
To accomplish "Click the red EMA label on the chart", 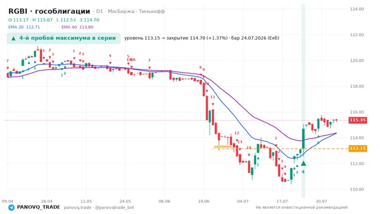I will click(131, 59).
